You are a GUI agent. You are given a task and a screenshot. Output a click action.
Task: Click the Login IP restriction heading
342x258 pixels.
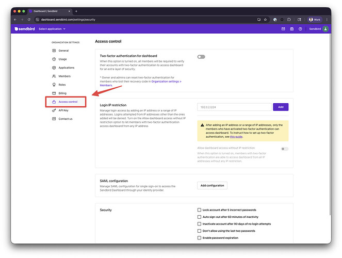point(113,105)
